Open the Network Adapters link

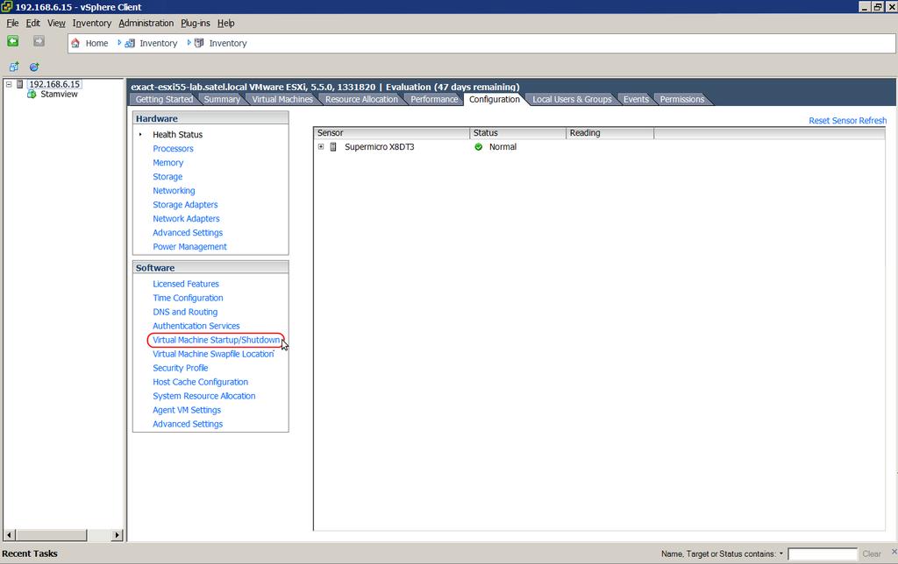[x=186, y=219]
